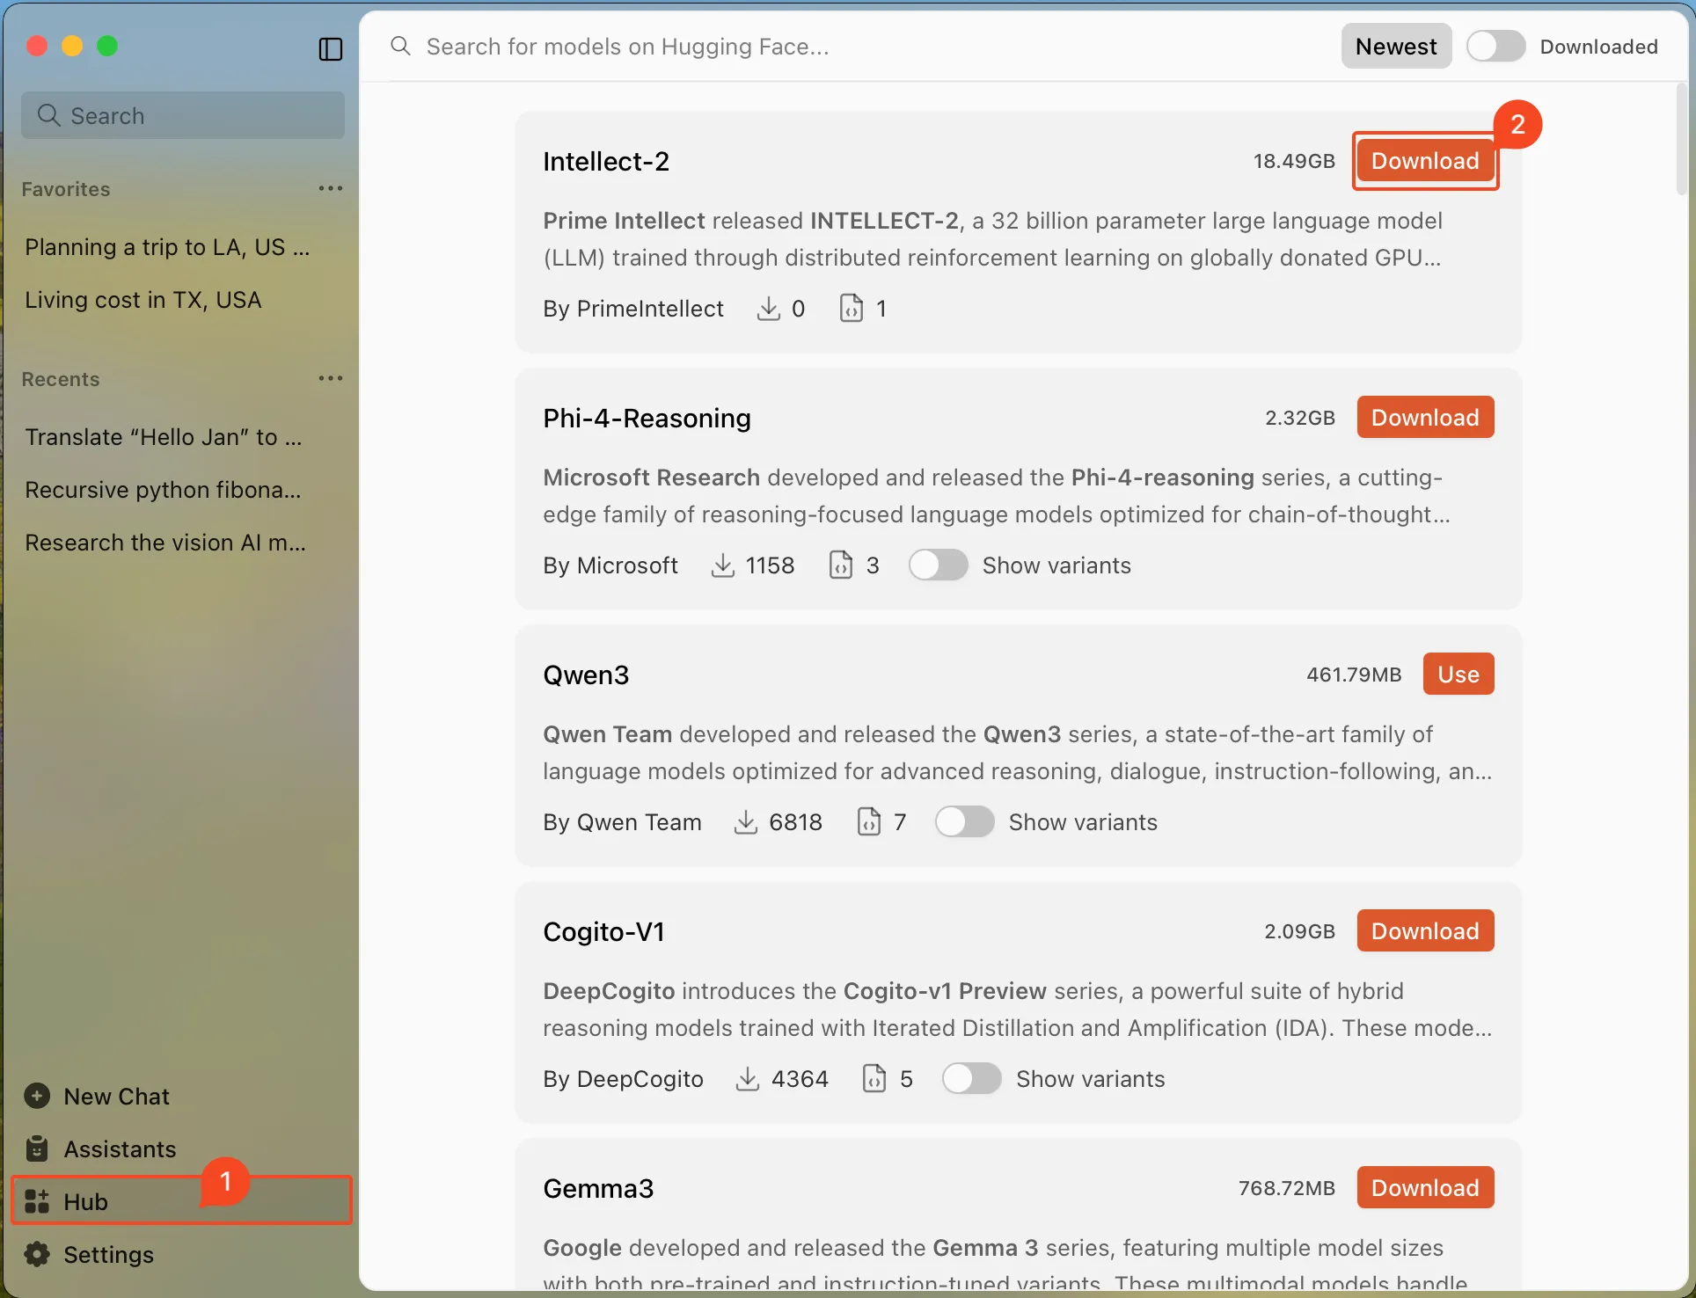Click the Hub grid icon
This screenshot has width=1696, height=1298.
[x=37, y=1201]
